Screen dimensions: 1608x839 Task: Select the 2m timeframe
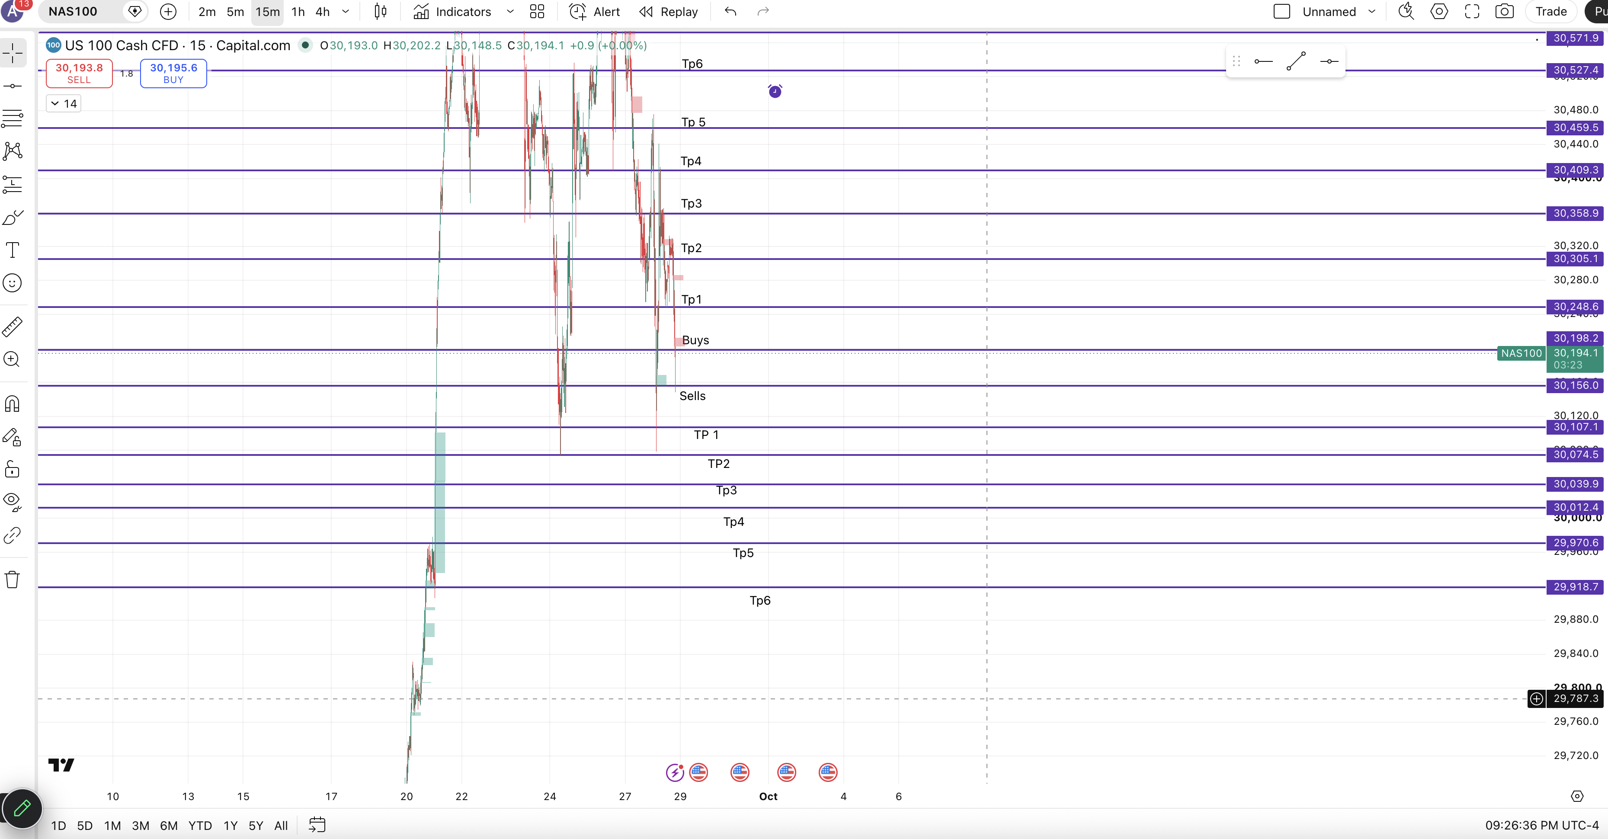207,11
